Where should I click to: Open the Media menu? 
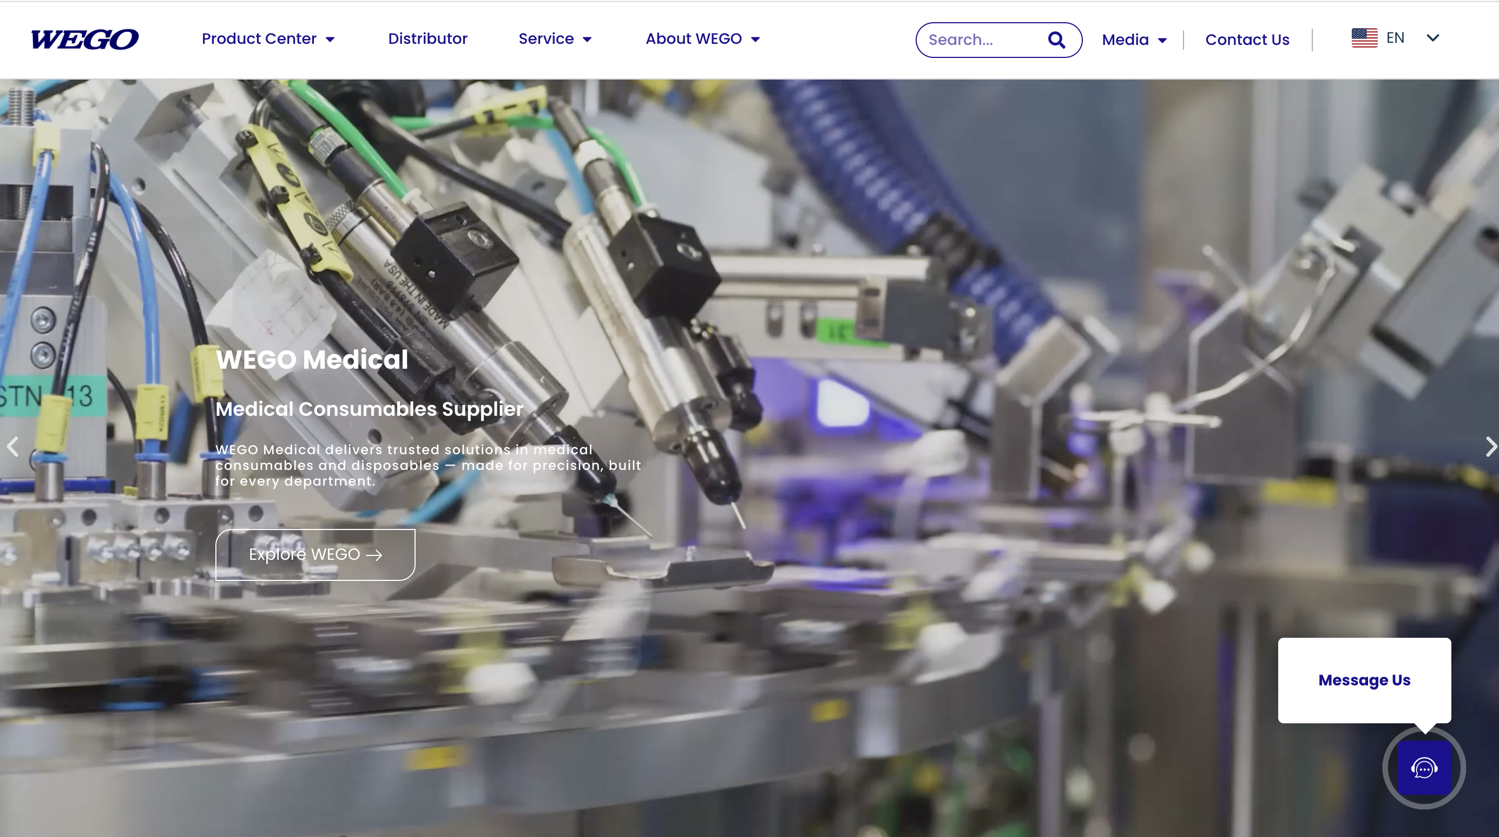(1125, 40)
